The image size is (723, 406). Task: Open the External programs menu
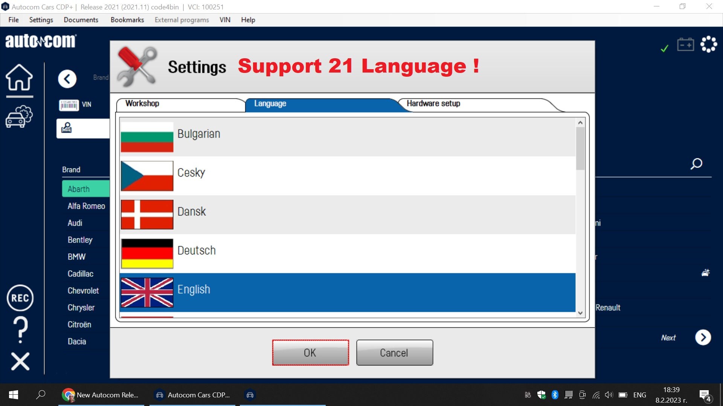tap(182, 20)
